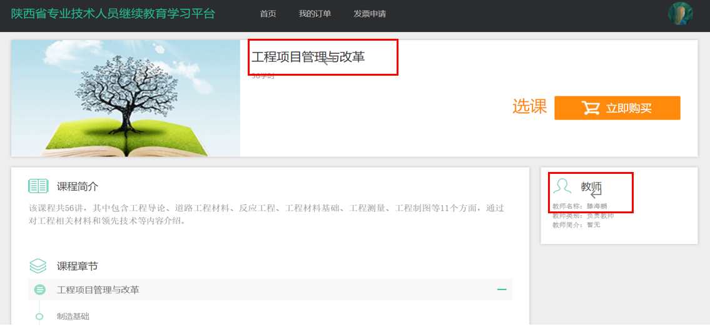Click the 教师 section heading
Screen dimensions: 710x329
pyautogui.click(x=591, y=186)
